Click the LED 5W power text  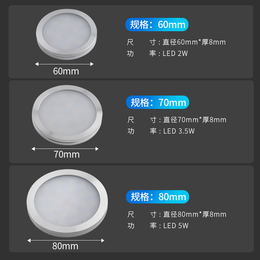point(176,226)
